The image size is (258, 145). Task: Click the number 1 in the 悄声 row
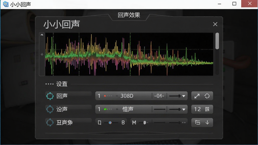click(x=99, y=109)
